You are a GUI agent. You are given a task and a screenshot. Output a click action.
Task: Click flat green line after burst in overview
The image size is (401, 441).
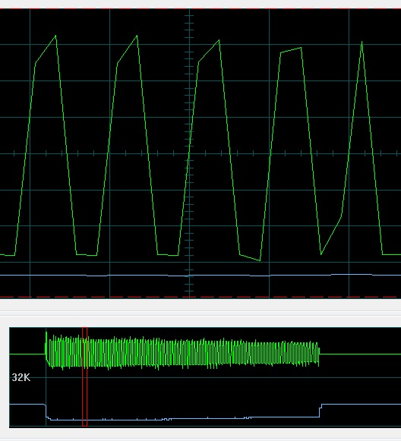pyautogui.click(x=360, y=354)
